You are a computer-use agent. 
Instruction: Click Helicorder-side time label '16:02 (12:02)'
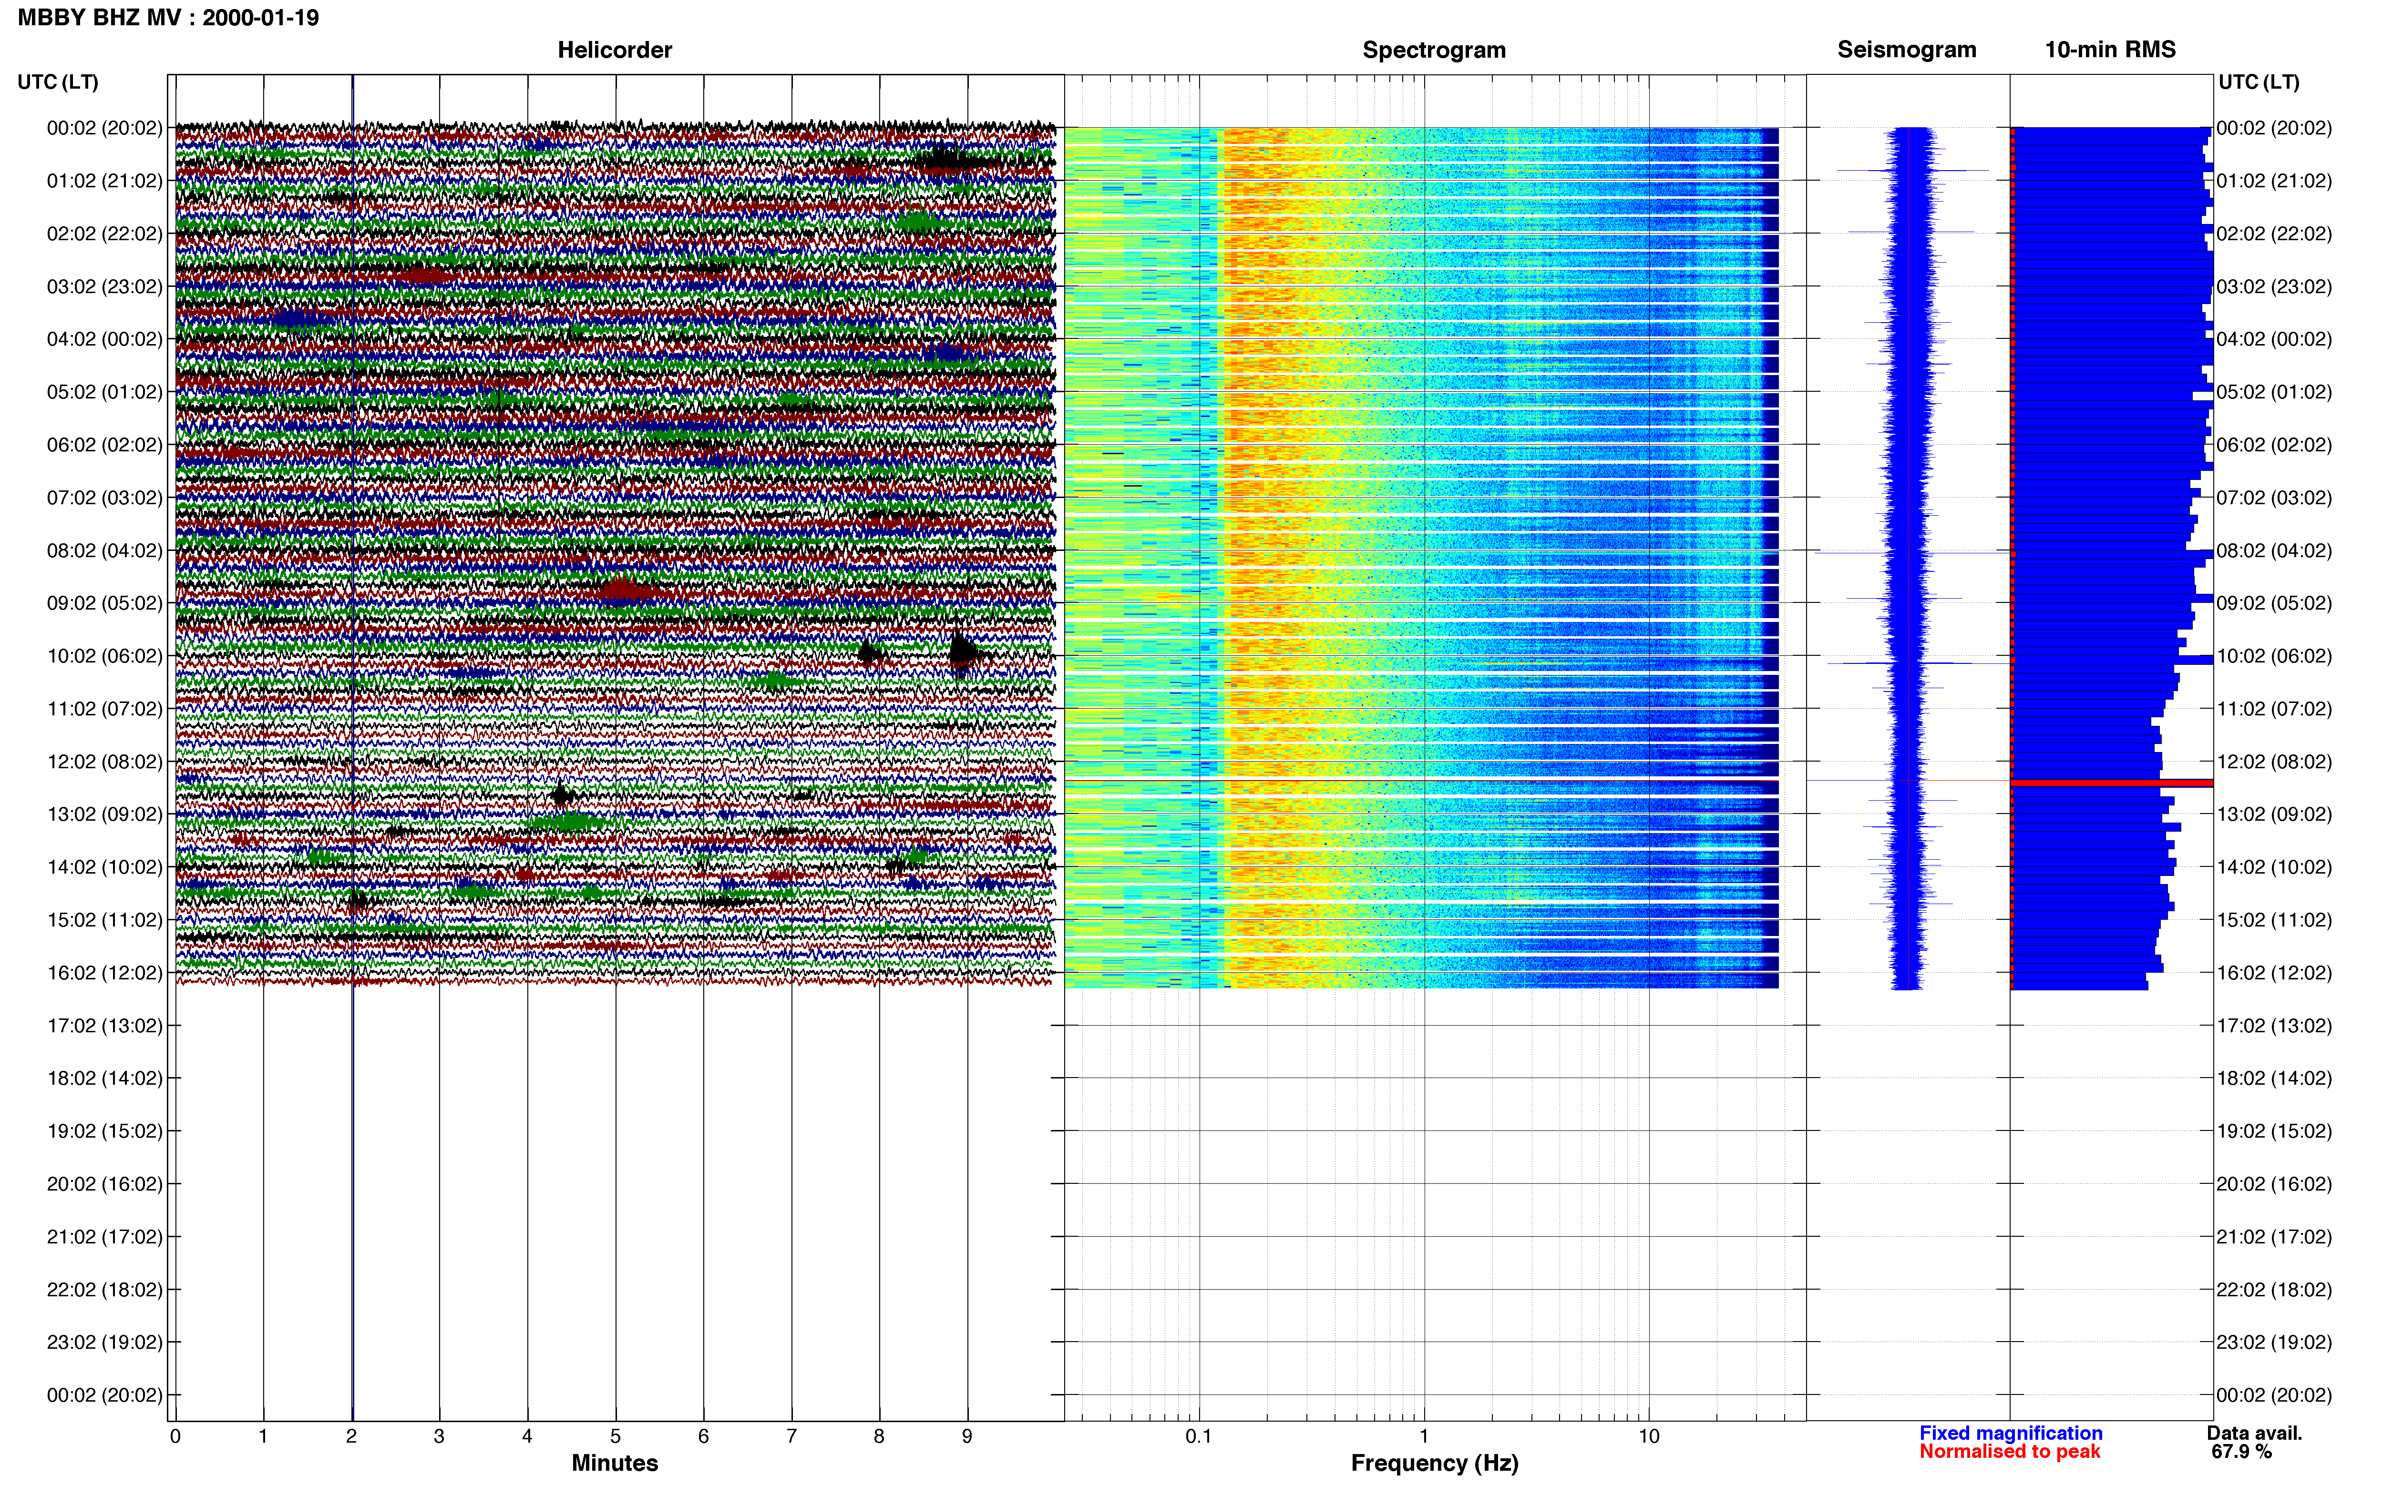point(105,973)
